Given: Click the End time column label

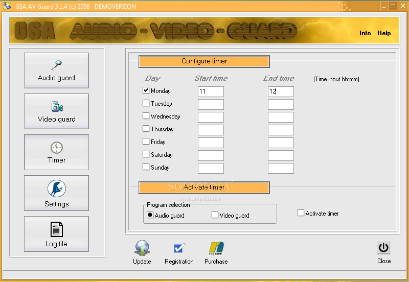Looking at the screenshot, I should 279,78.
